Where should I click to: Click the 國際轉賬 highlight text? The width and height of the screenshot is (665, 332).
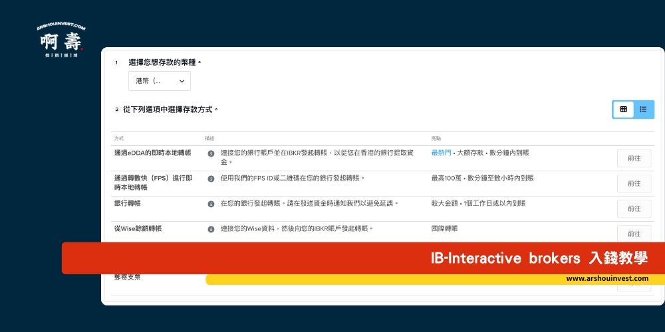tap(444, 228)
